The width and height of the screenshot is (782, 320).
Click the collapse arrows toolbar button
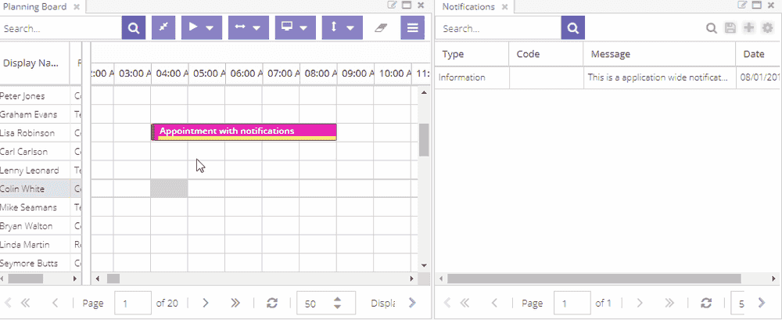click(163, 28)
